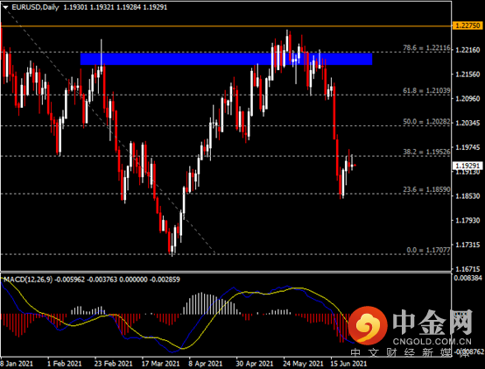Click the 17 Mar 2021 date label
485x369 pixels.
click(x=160, y=364)
